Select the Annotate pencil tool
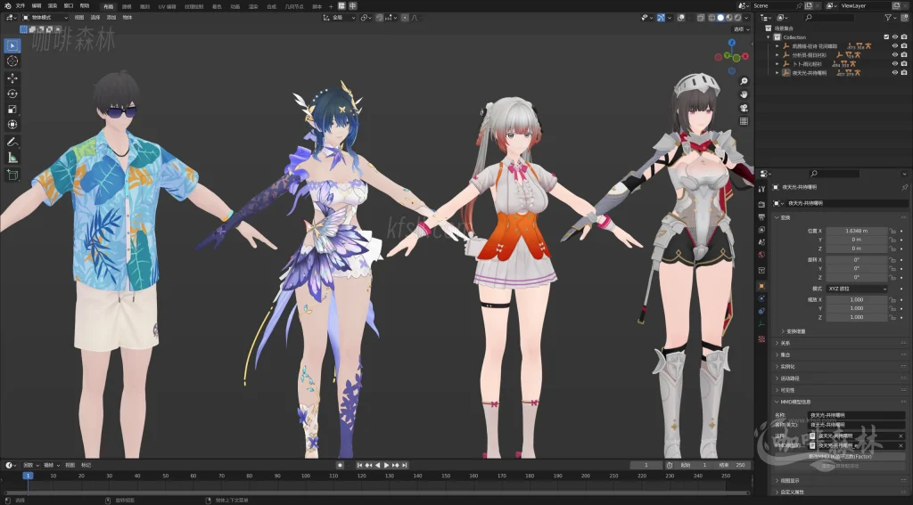 pyautogui.click(x=12, y=142)
